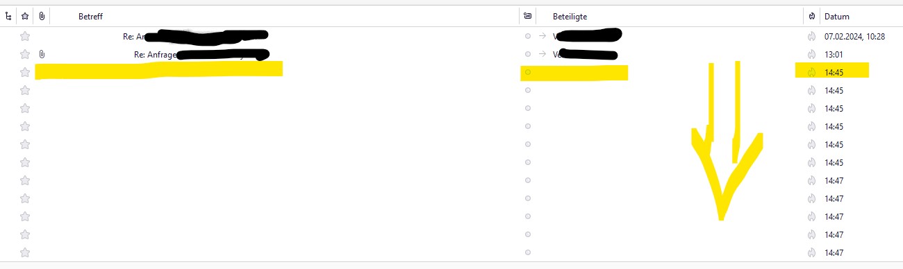Click the junk flame icon of the 13:01 message

[812, 54]
